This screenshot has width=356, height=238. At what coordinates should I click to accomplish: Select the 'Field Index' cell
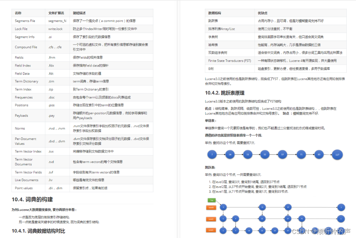click(28, 65)
